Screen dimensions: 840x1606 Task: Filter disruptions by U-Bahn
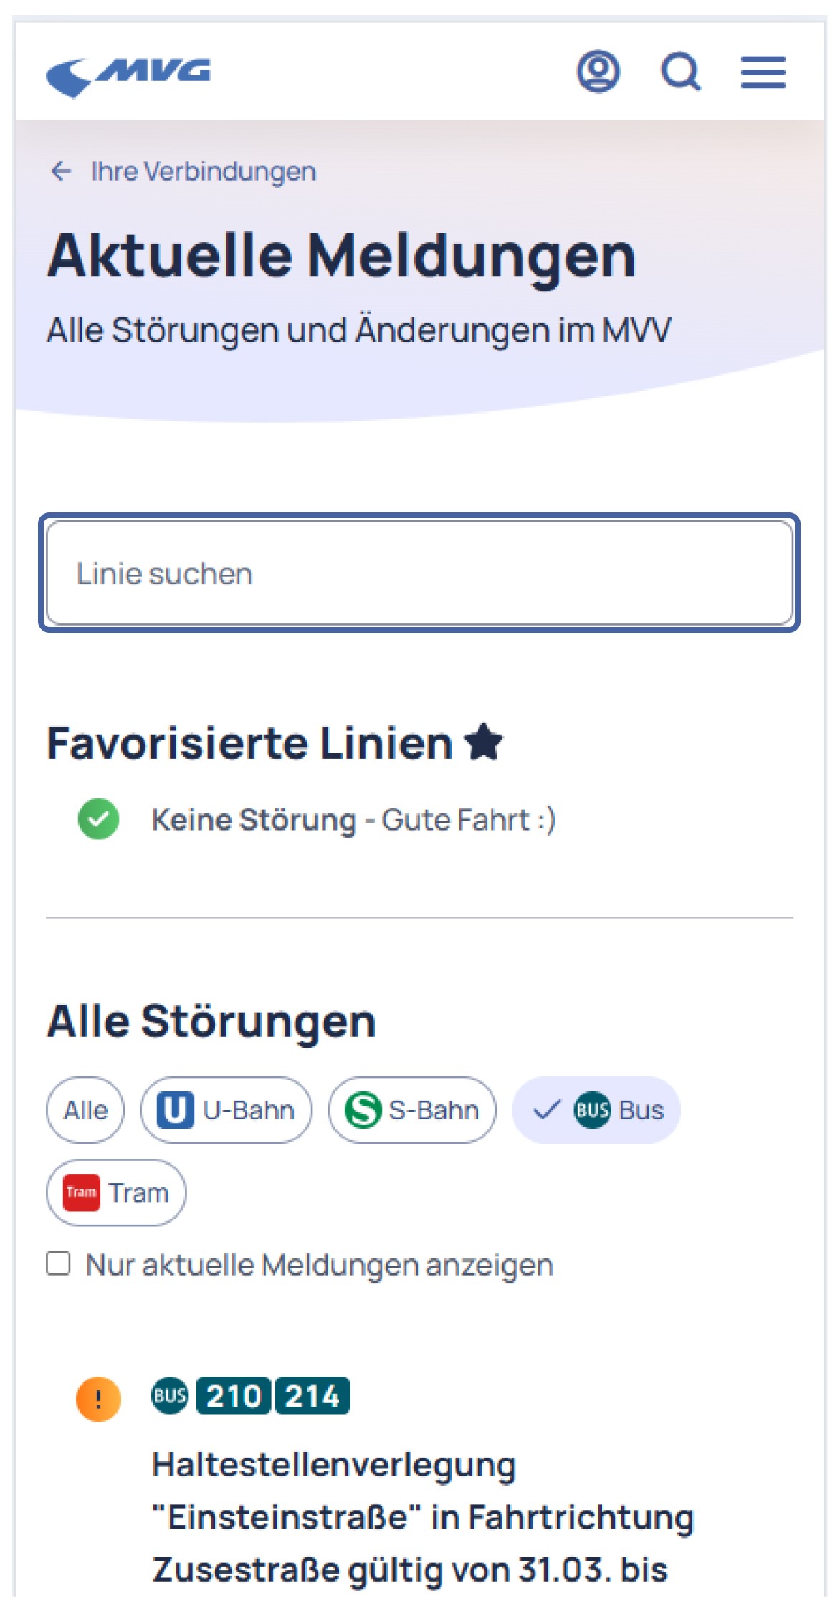pyautogui.click(x=226, y=1110)
